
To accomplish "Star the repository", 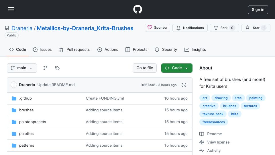I will pos(256,28).
